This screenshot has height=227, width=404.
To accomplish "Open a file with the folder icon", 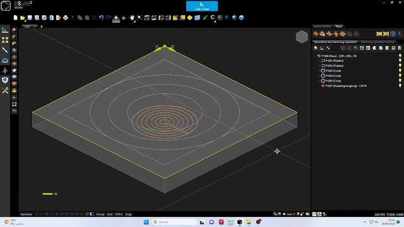I will click(23, 18).
